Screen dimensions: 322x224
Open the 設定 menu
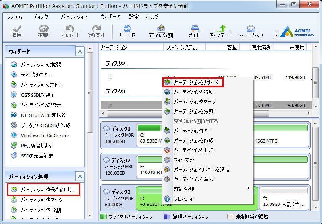(134, 17)
